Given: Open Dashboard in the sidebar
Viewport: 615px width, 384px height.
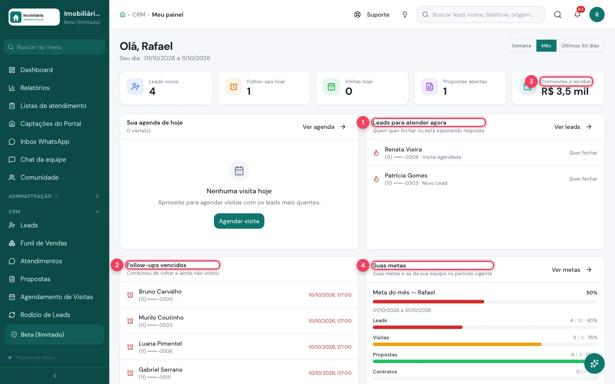Looking at the screenshot, I should click(x=55, y=70).
